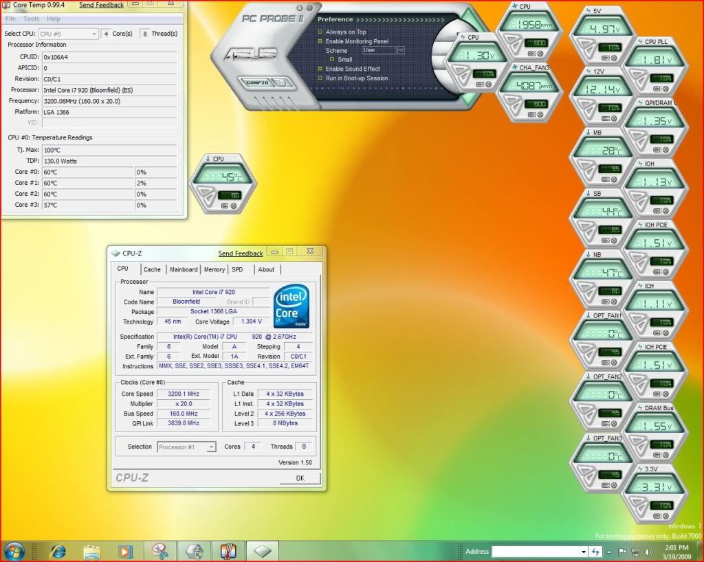The height and width of the screenshot is (562, 704).
Task: Open Windows Explorer from the taskbar
Action: [91, 551]
